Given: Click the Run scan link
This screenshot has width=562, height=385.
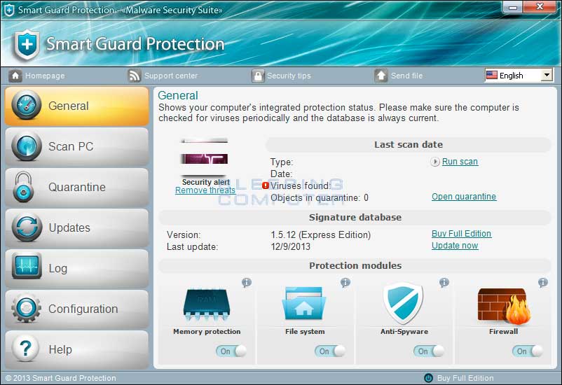Looking at the screenshot, I should point(460,162).
